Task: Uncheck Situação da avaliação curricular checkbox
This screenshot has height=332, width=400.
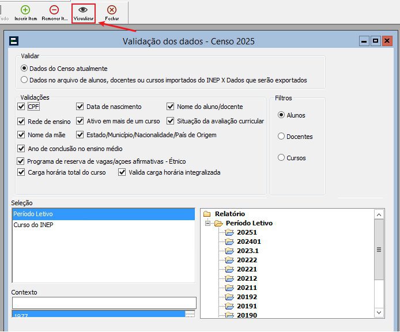Action: click(x=170, y=120)
